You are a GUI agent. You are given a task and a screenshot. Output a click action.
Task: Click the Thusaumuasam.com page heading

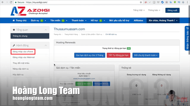(x=69, y=29)
